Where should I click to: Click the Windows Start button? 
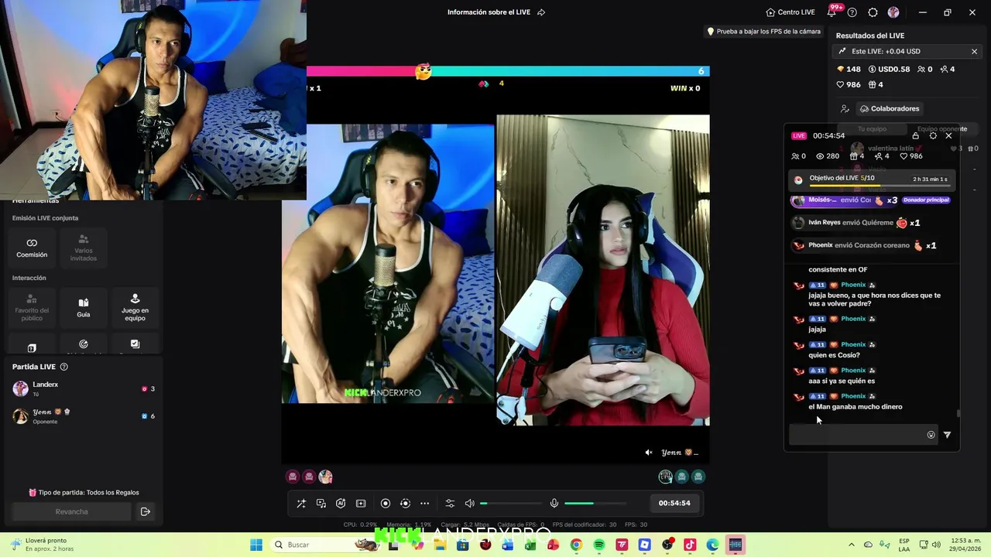point(256,545)
